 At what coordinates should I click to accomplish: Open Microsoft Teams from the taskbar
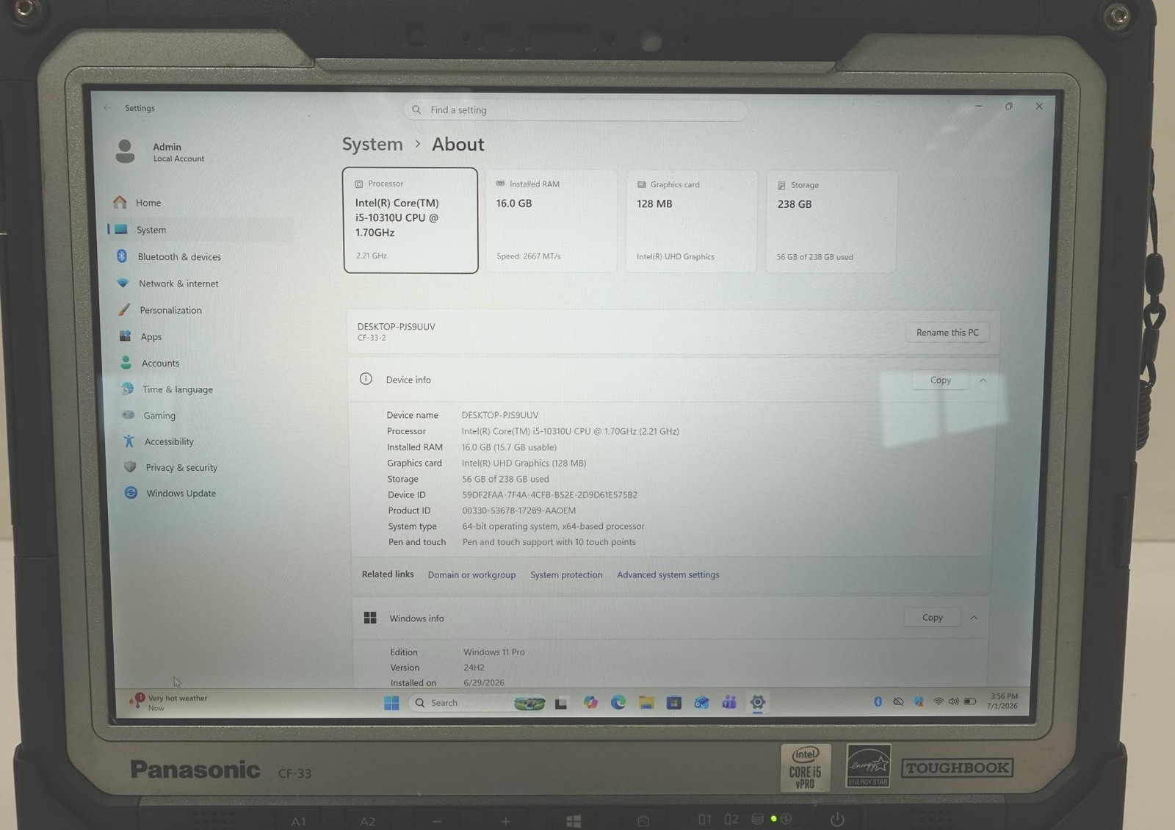click(729, 703)
